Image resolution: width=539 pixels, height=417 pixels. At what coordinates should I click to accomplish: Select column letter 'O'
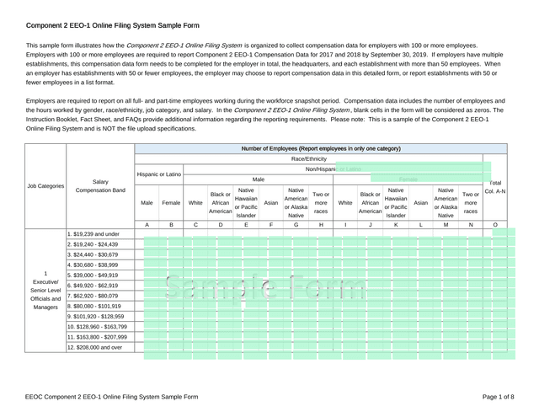tap(495, 225)
